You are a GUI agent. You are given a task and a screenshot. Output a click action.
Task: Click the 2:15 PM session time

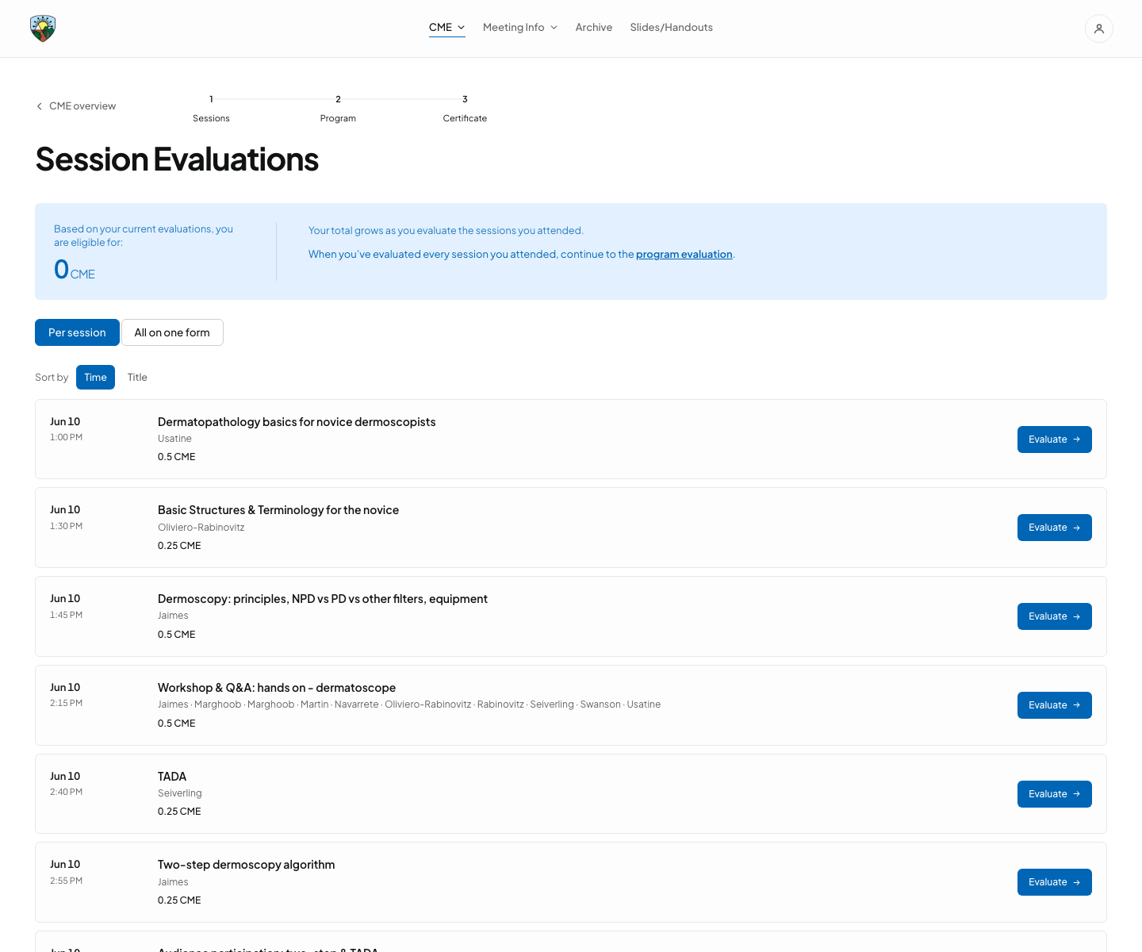tap(66, 703)
